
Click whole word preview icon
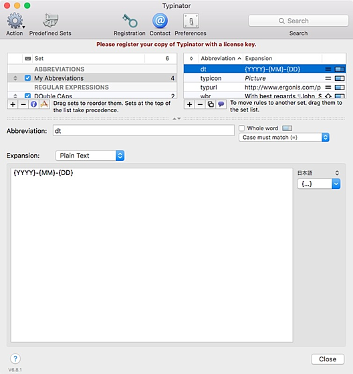point(287,128)
